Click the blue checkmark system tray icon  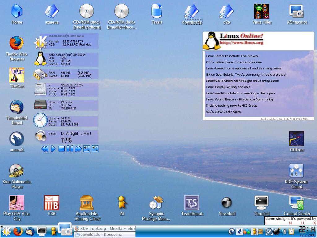point(269,231)
